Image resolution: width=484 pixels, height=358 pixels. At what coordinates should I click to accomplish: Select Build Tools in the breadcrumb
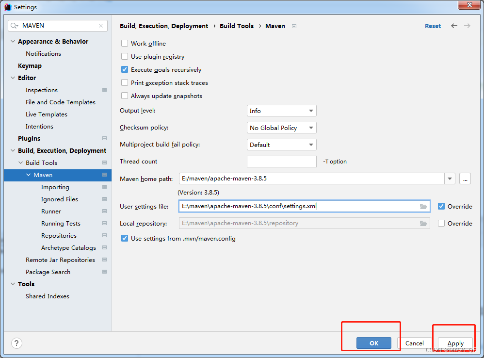(x=237, y=26)
